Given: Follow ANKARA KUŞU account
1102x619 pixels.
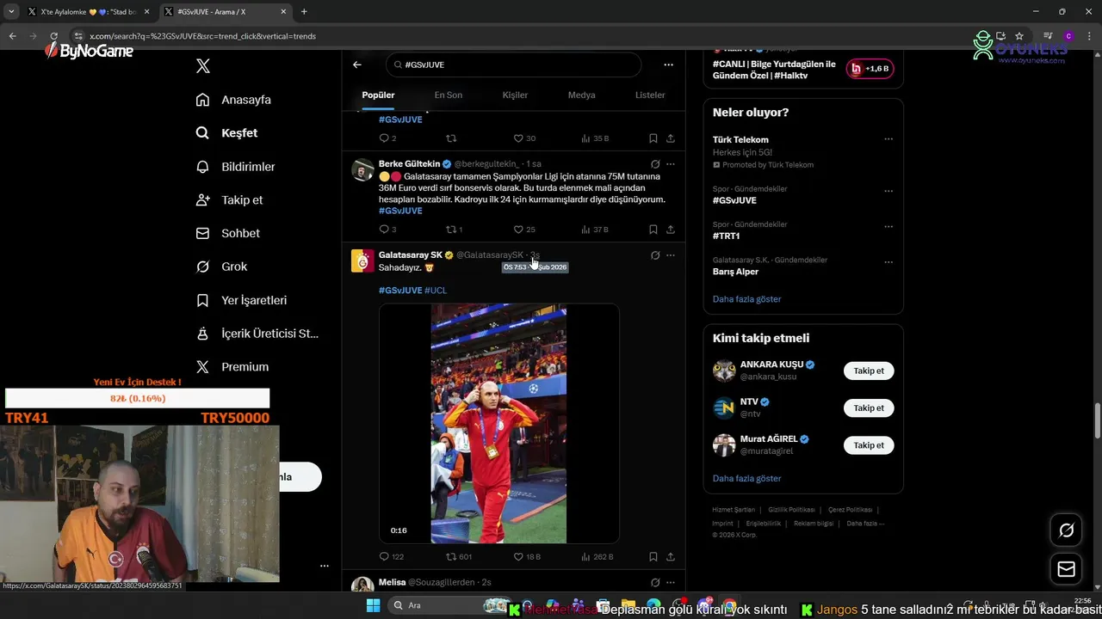Looking at the screenshot, I should pyautogui.click(x=869, y=371).
